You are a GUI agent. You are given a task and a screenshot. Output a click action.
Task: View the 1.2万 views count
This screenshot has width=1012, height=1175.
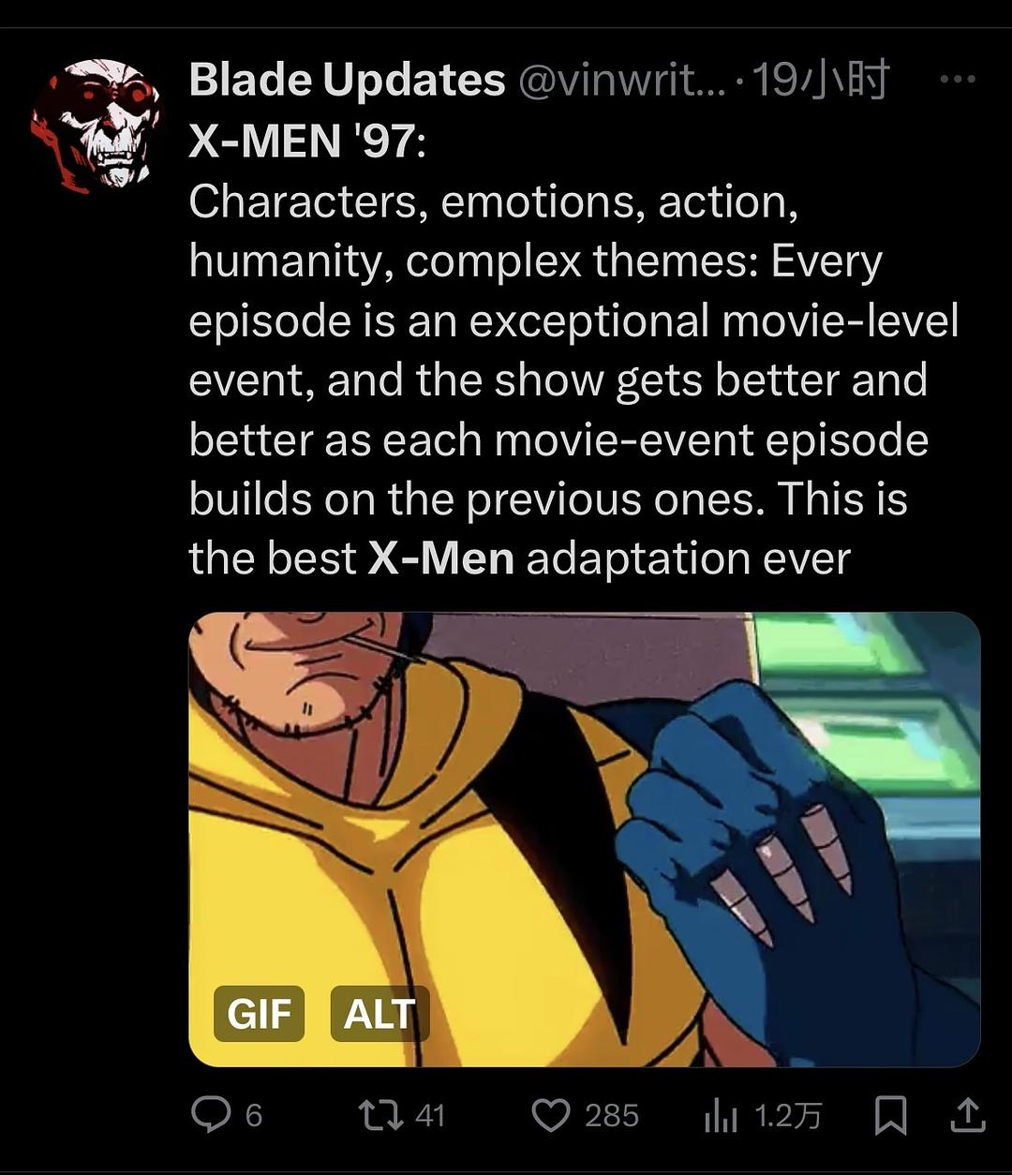(x=788, y=1116)
